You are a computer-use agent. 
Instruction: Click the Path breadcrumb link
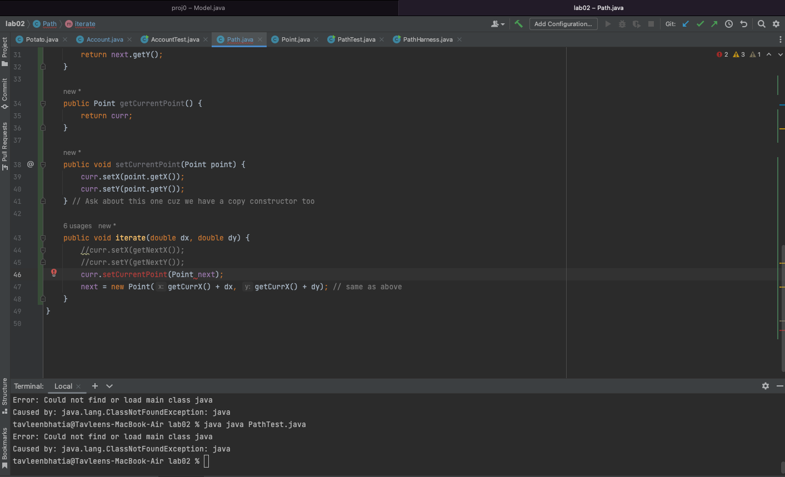[49, 24]
